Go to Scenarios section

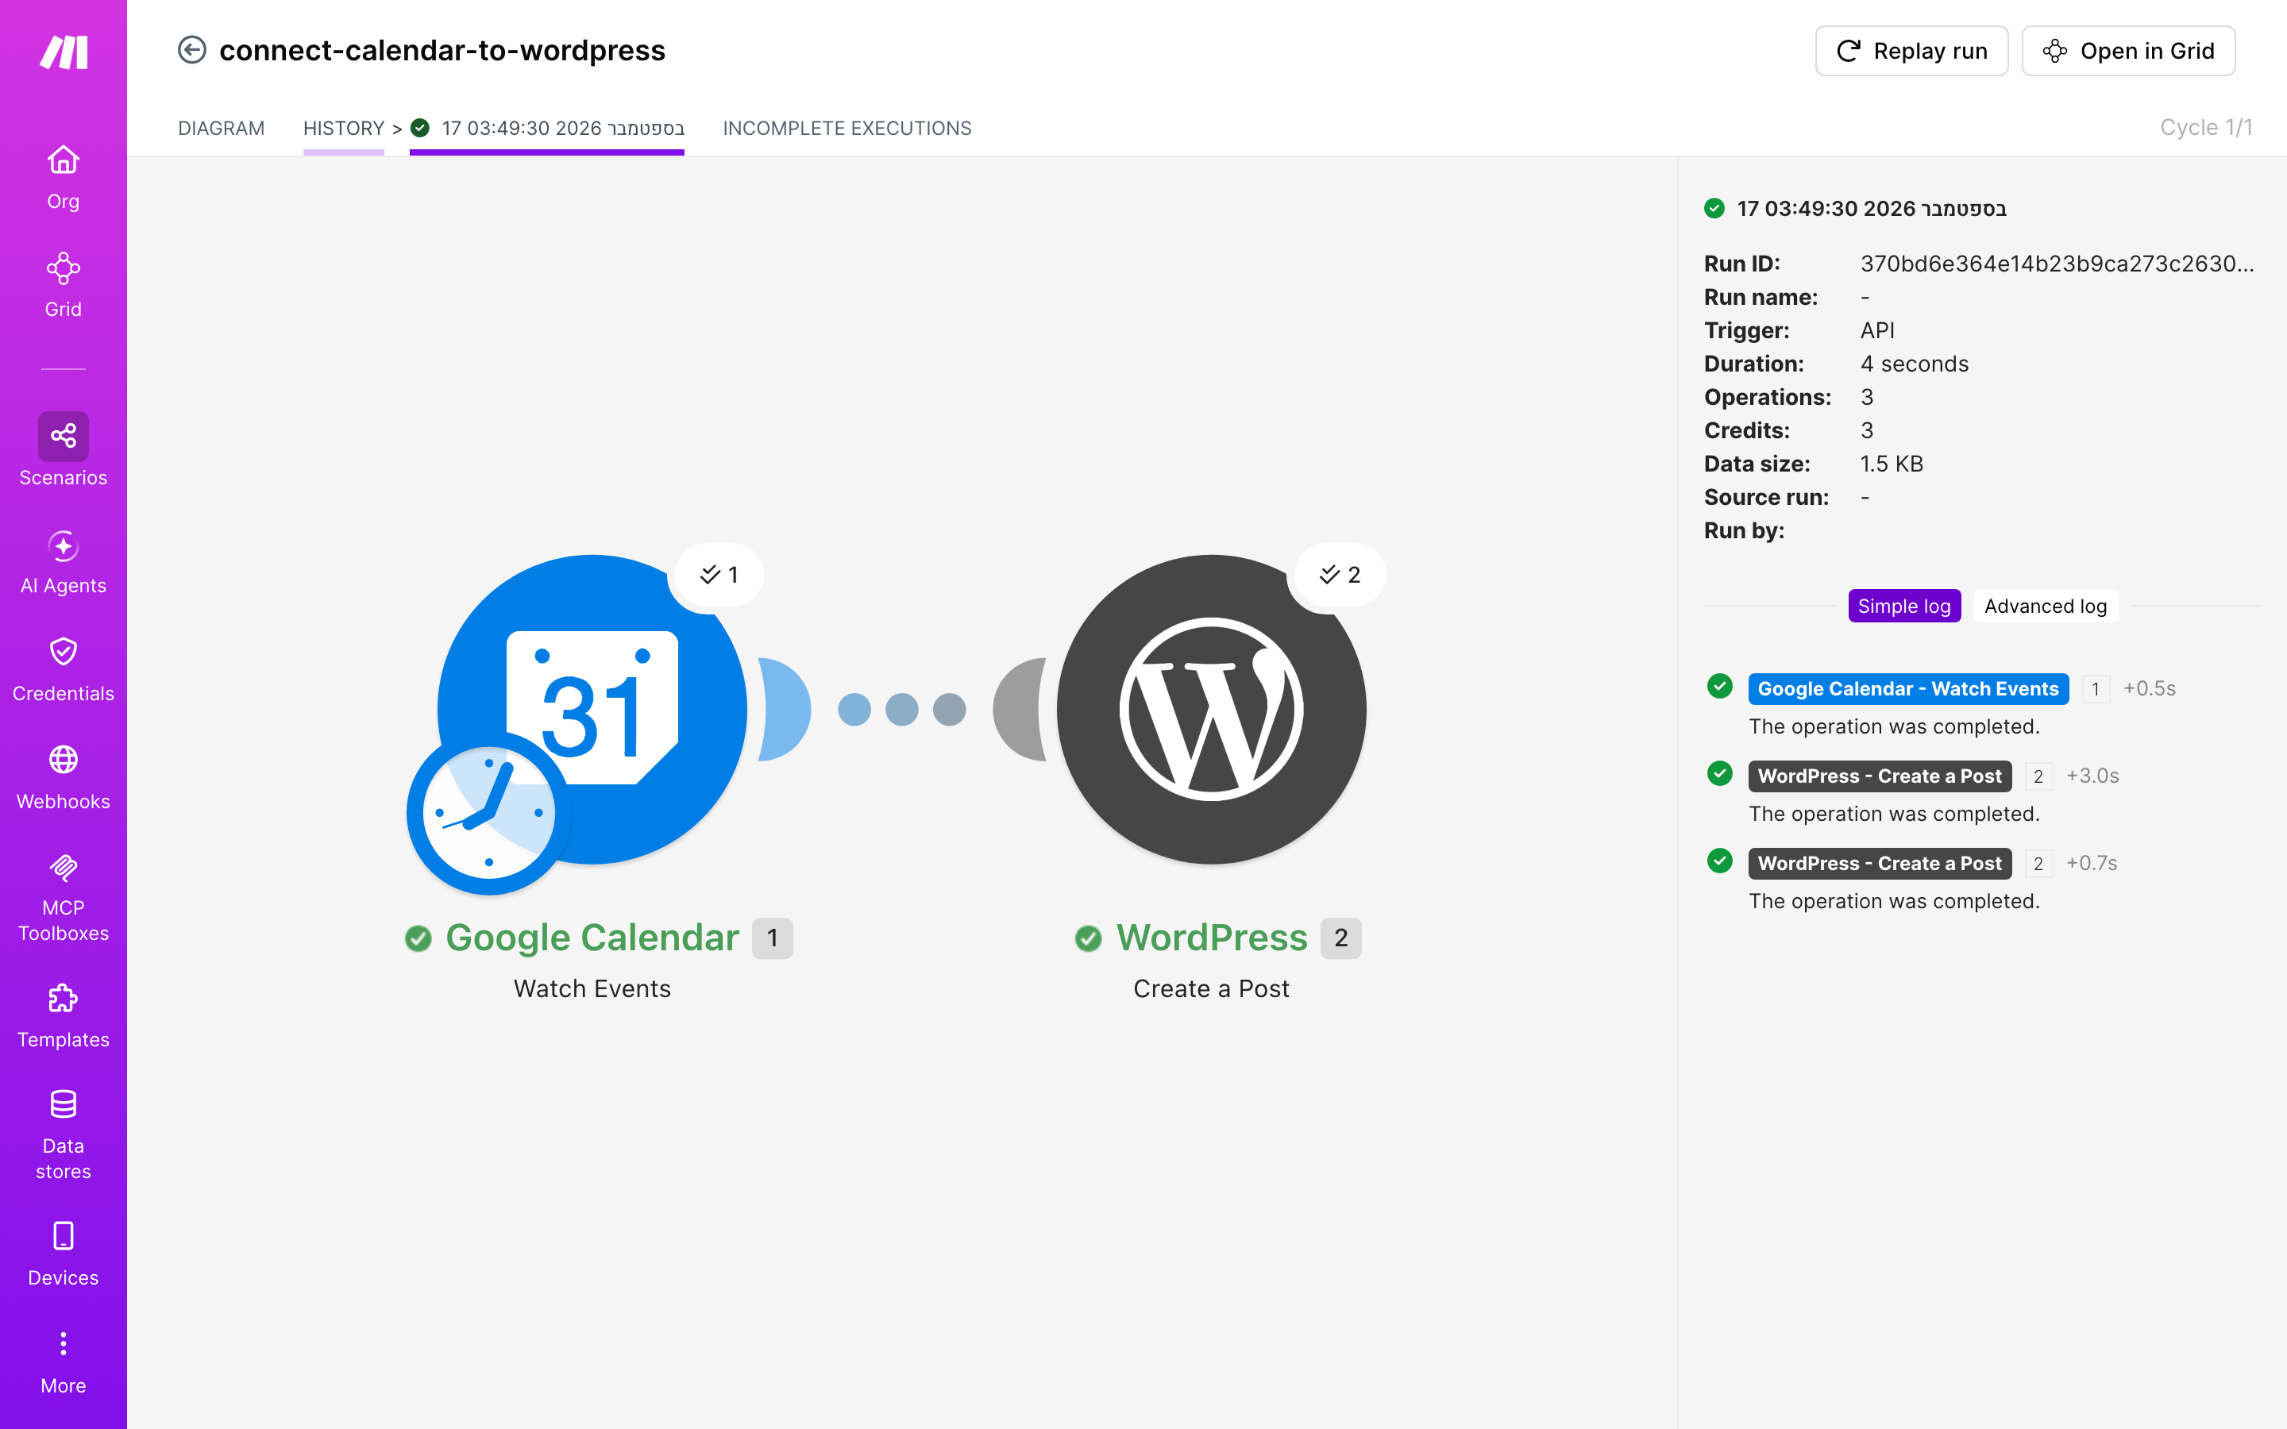[64, 450]
